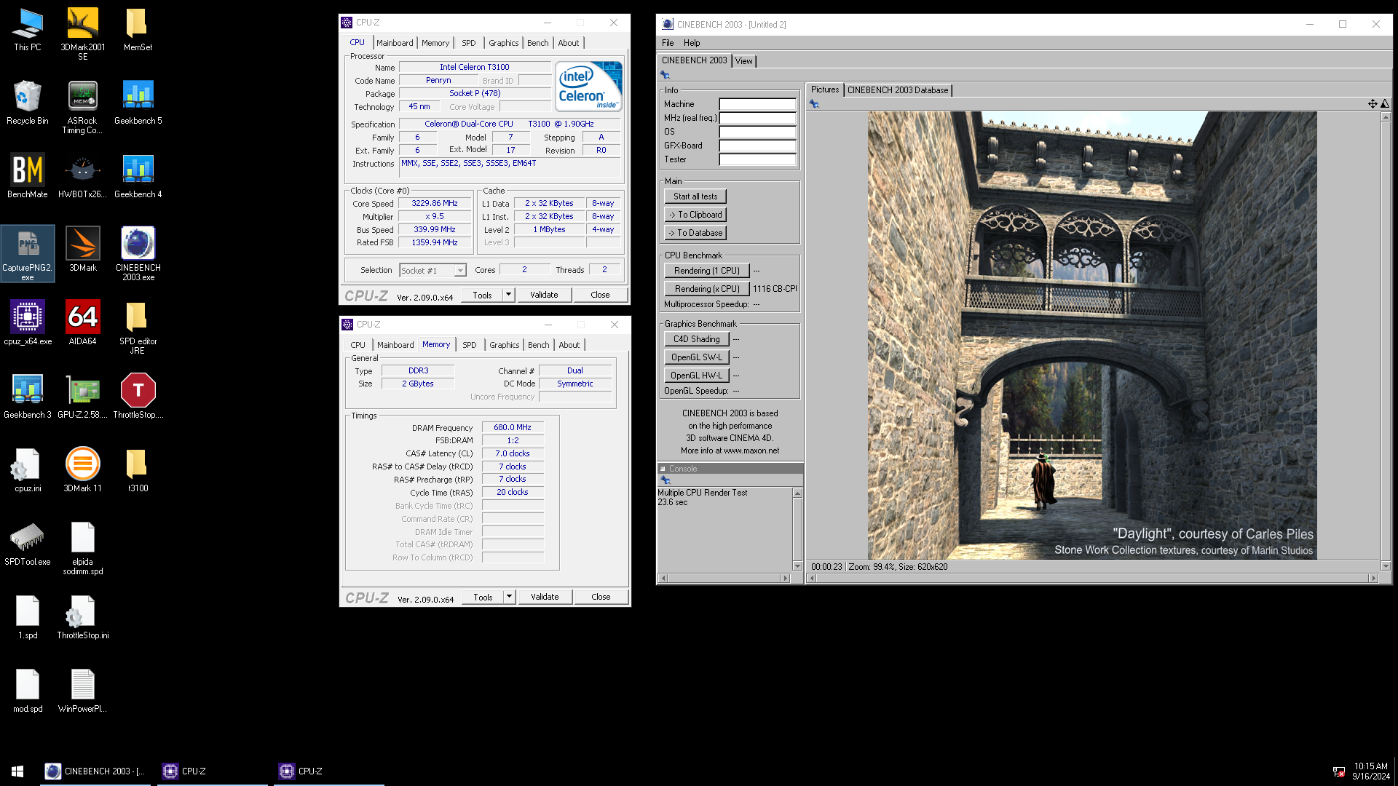Open Windows Start button
Image resolution: width=1398 pixels, height=786 pixels.
17,771
